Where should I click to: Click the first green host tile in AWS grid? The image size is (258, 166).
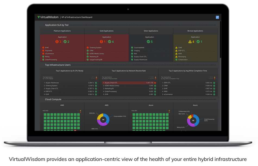[45, 115]
